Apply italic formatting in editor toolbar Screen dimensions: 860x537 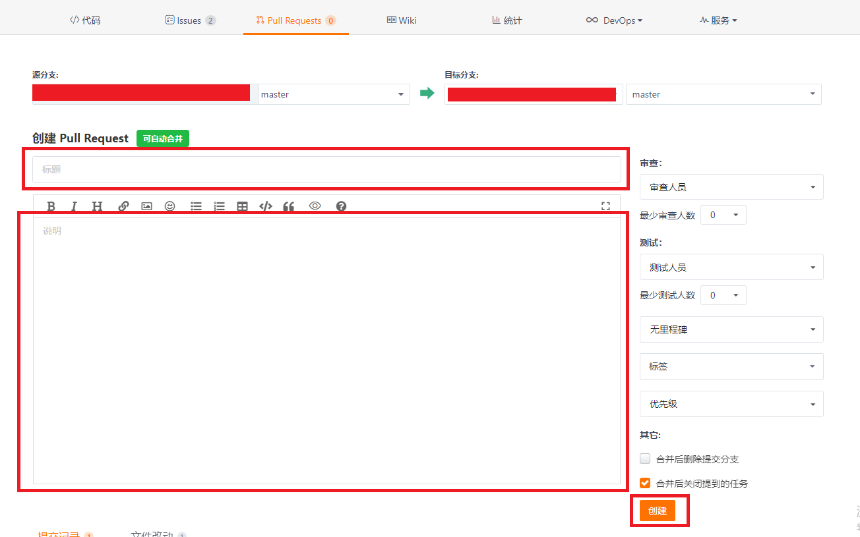tap(74, 206)
